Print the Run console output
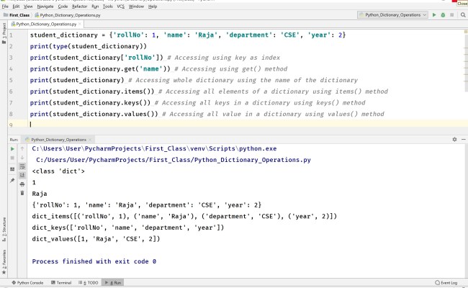The height and width of the screenshot is (288, 468). tap(22, 184)
